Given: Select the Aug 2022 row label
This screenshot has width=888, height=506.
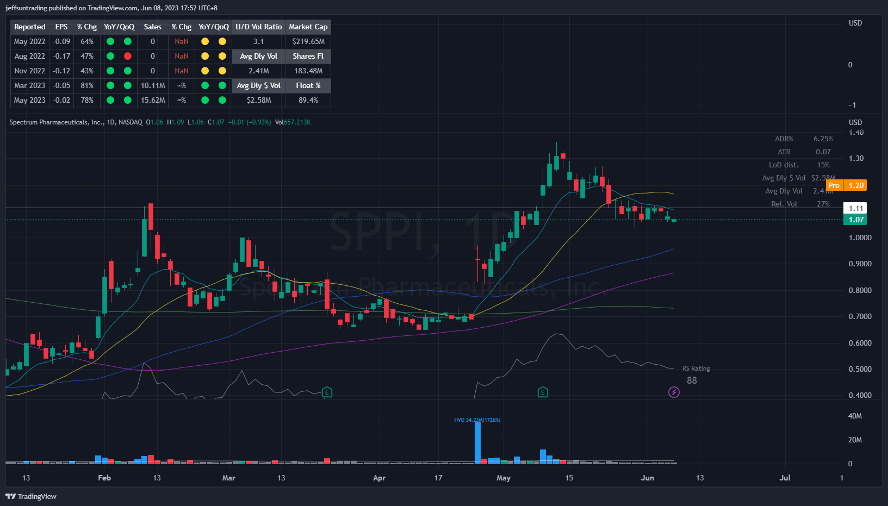Looking at the screenshot, I should 30,56.
